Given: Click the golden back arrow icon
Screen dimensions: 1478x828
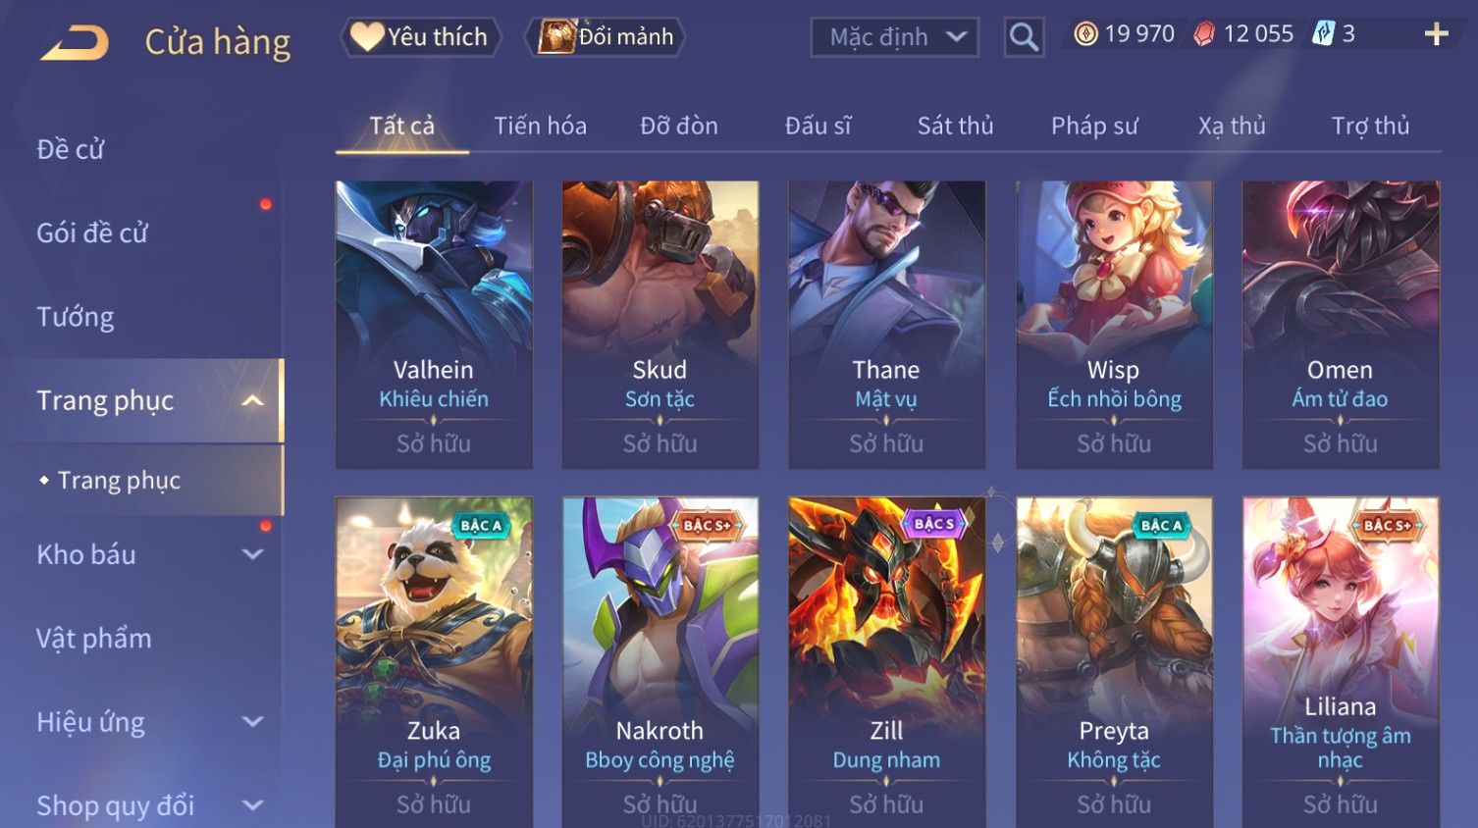Looking at the screenshot, I should [75, 42].
